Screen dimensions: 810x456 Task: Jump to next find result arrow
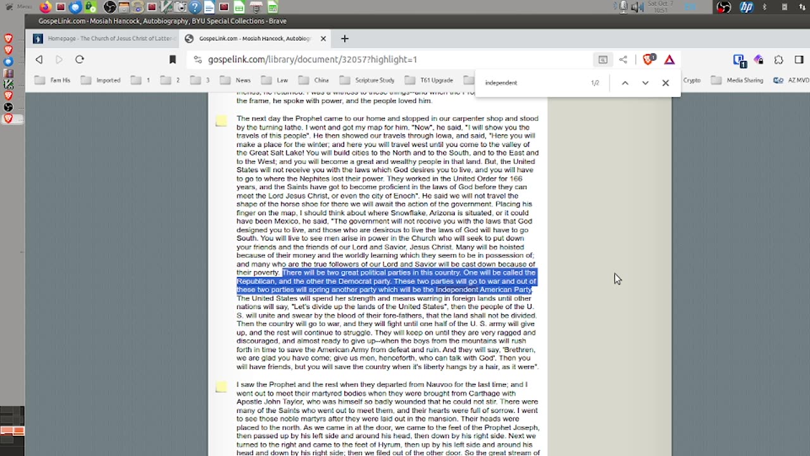pyautogui.click(x=645, y=83)
